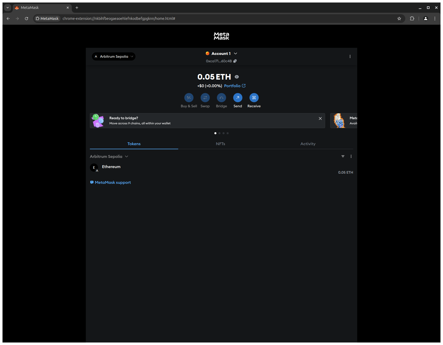Reload the MetaMask page
Image resolution: width=443 pixels, height=345 pixels.
click(x=26, y=19)
